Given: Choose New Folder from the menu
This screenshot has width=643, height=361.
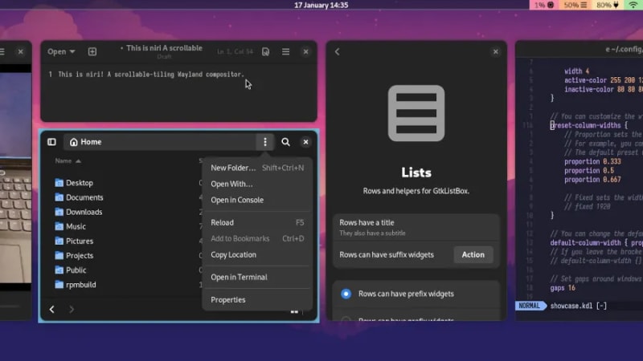Looking at the screenshot, I should 232,168.
